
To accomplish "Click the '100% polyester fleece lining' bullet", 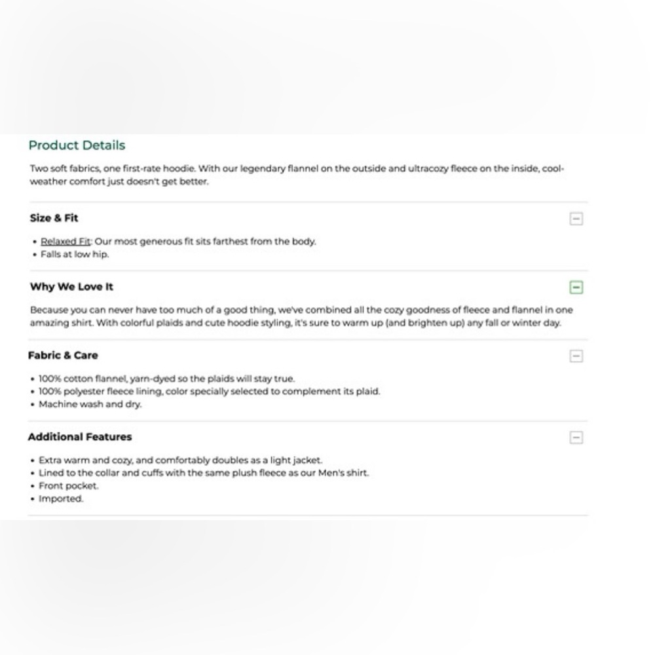I will point(209,391).
